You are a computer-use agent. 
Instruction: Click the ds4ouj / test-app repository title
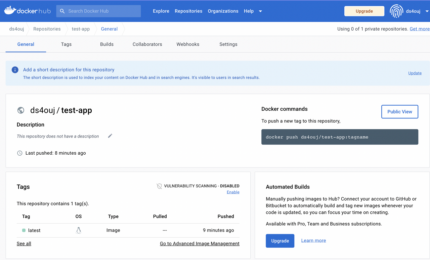pyautogui.click(x=61, y=110)
